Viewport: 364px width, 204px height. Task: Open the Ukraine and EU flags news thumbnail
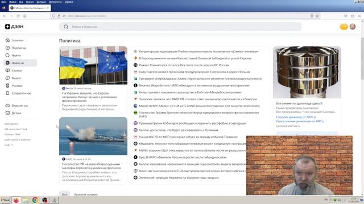tap(93, 66)
